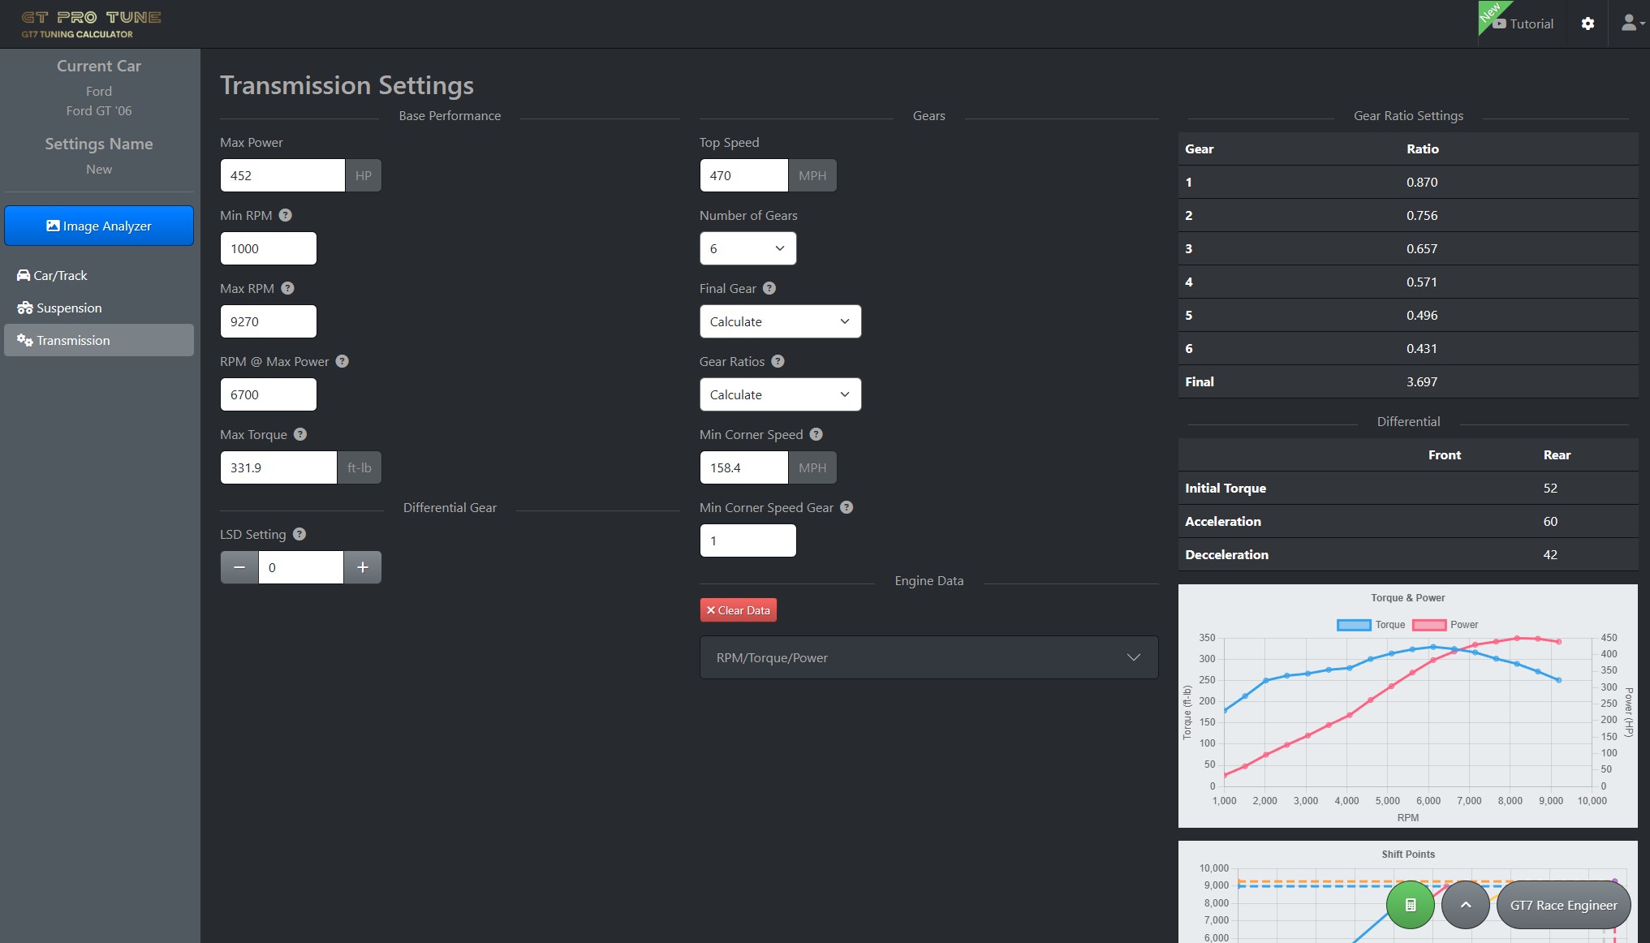The width and height of the screenshot is (1650, 943).
Task: Open the Min RPM help tooltip
Action: (x=285, y=214)
